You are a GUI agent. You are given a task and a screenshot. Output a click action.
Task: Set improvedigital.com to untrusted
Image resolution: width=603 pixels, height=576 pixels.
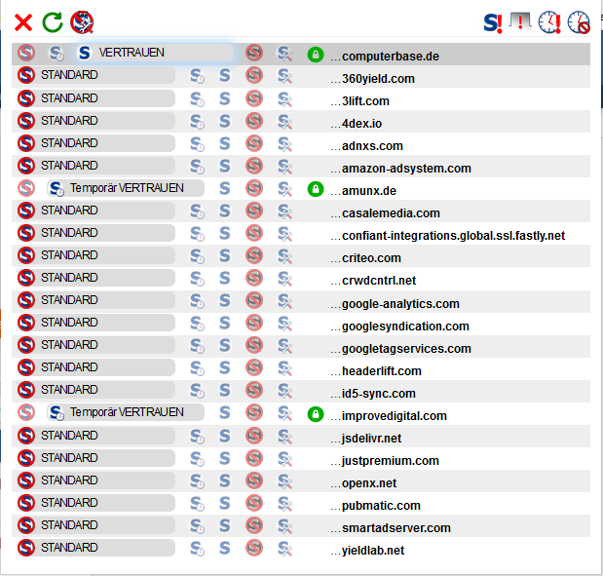pyautogui.click(x=254, y=412)
